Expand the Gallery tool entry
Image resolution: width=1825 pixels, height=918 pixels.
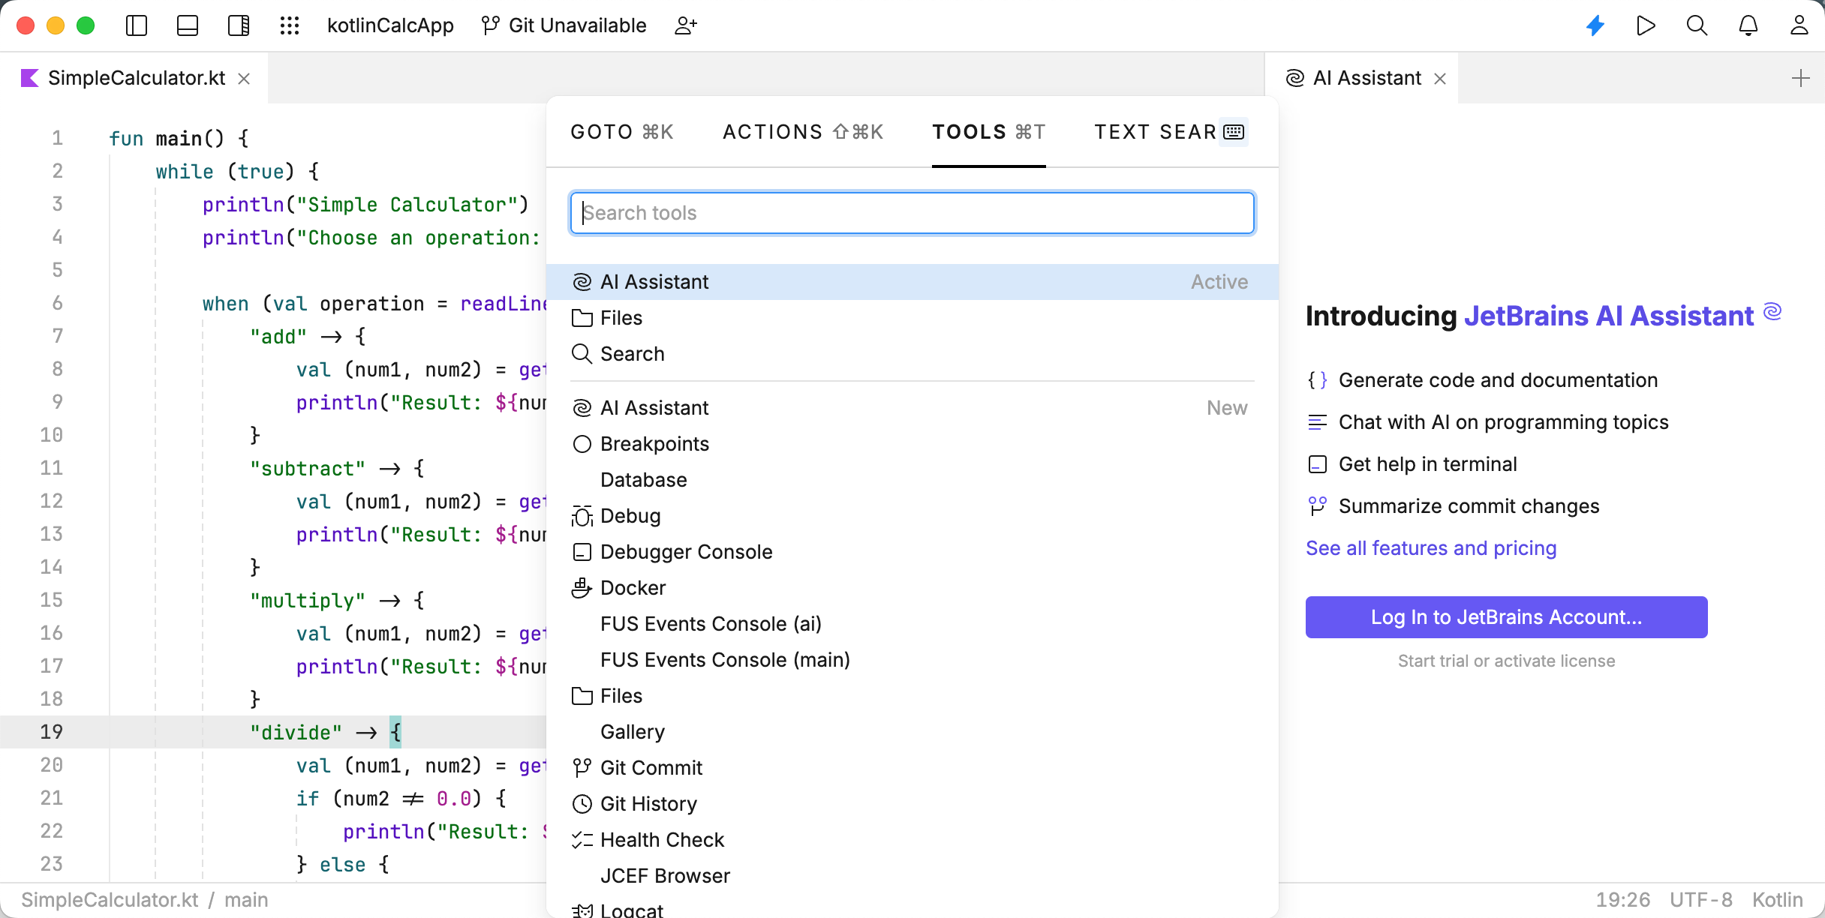tap(633, 732)
